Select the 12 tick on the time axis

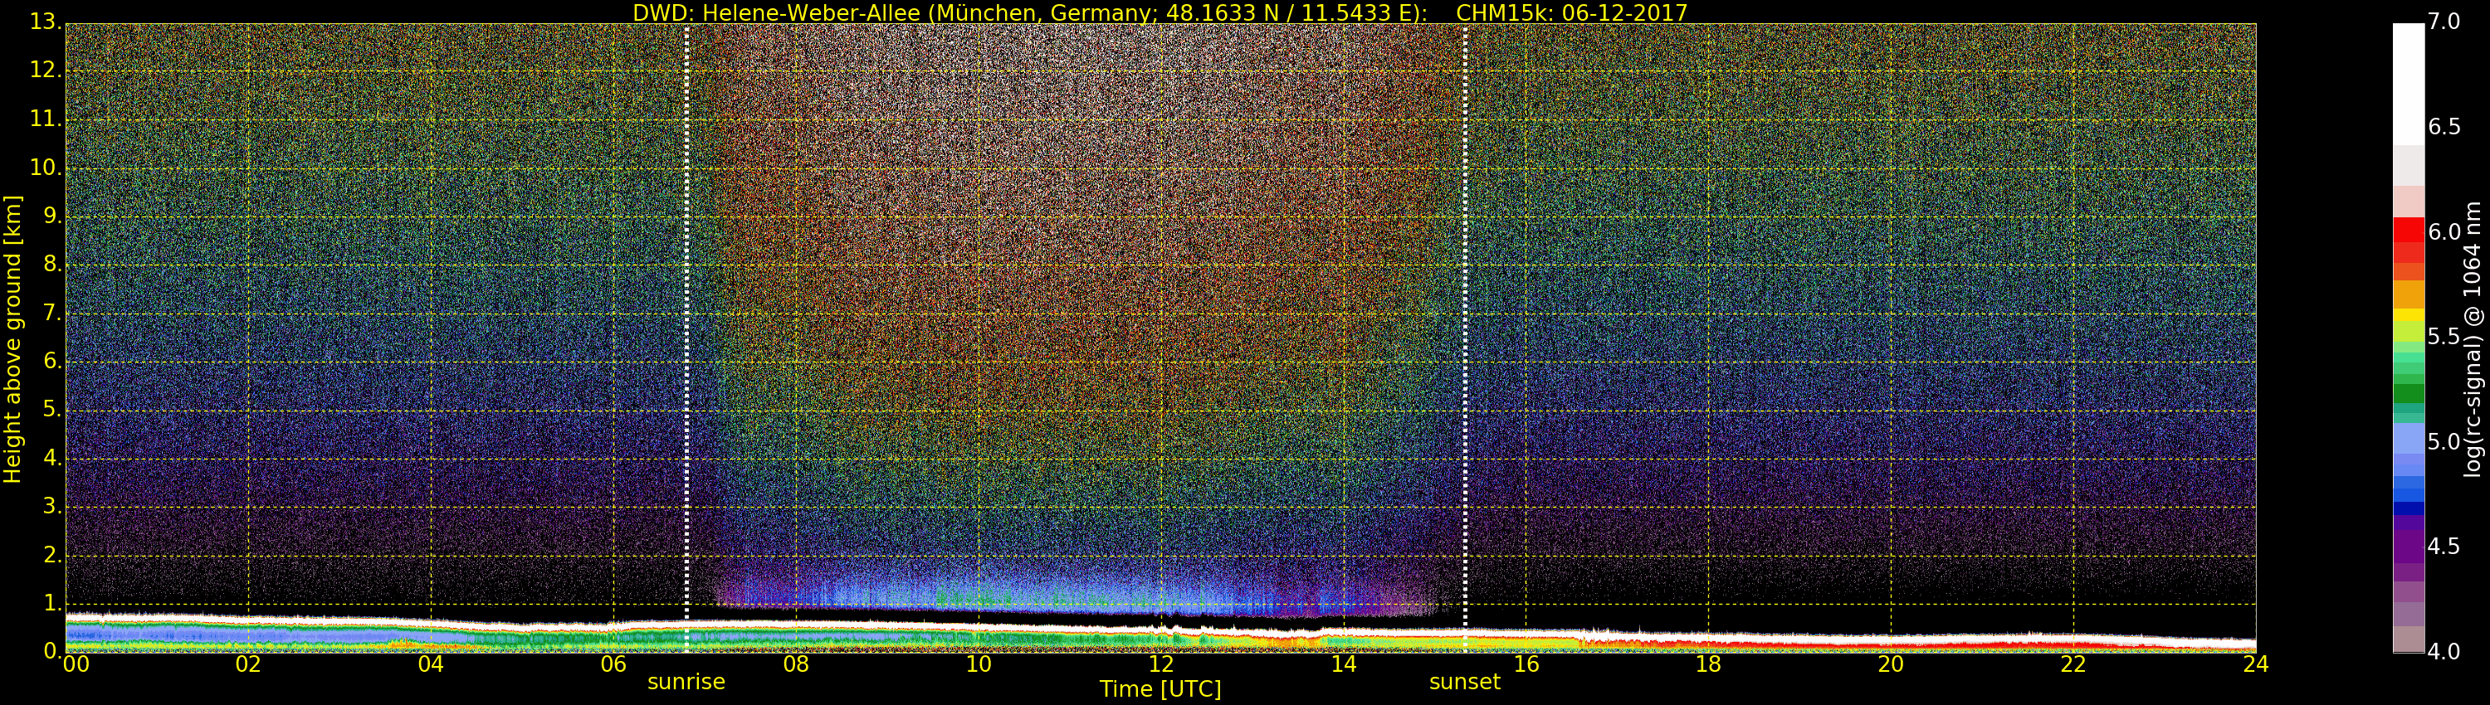(1160, 664)
